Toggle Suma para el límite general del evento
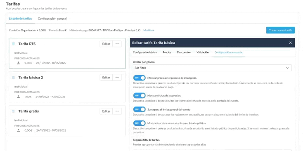The width and height of the screenshot is (303, 151). (x=140, y=109)
